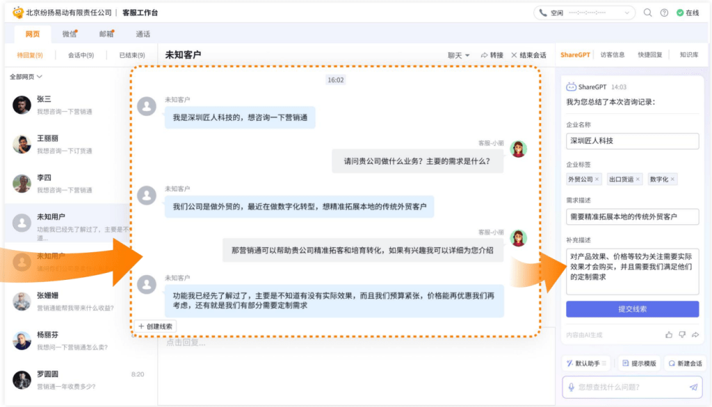Click the search magnifier icon in header

coord(648,13)
